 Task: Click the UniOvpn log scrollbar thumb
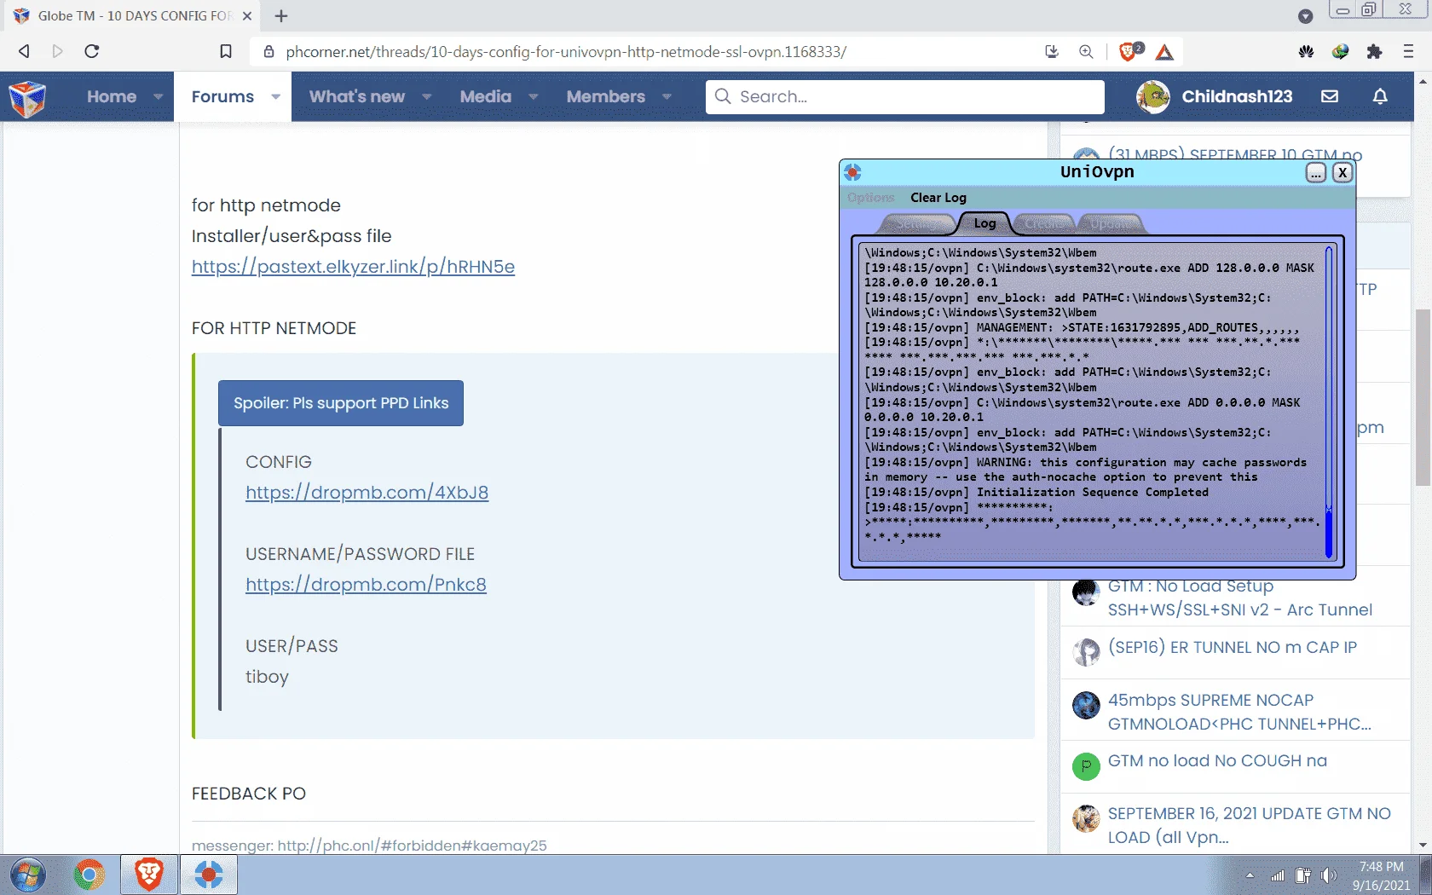[x=1328, y=532]
